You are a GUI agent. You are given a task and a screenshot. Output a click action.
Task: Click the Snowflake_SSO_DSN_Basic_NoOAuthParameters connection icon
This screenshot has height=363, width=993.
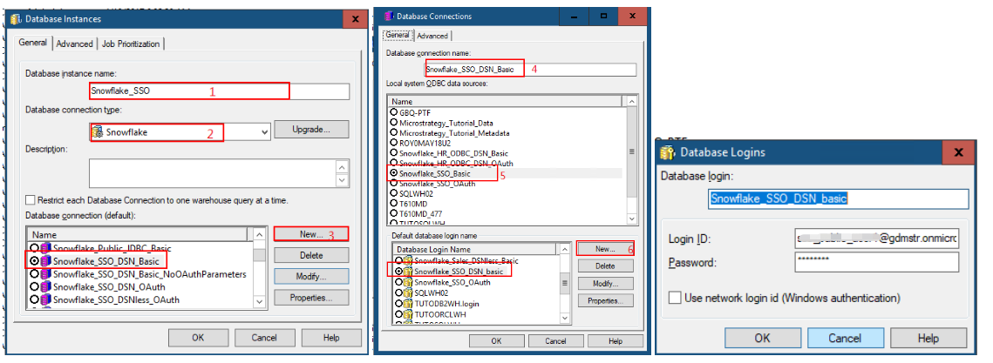[47, 273]
